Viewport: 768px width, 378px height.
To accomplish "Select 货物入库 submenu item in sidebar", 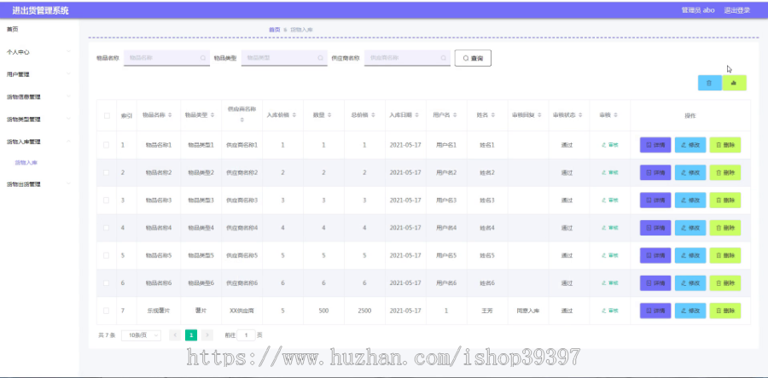I will tap(26, 163).
